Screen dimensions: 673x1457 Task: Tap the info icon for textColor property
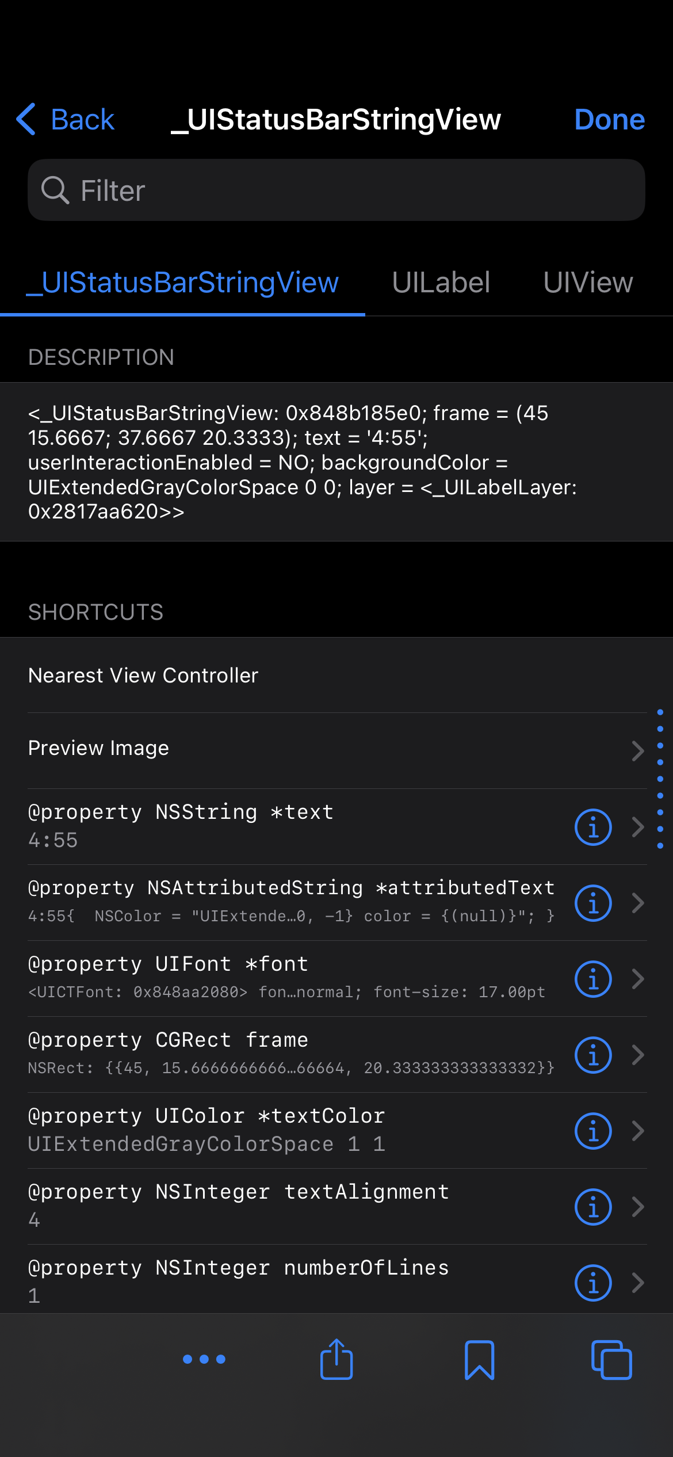pyautogui.click(x=592, y=1131)
